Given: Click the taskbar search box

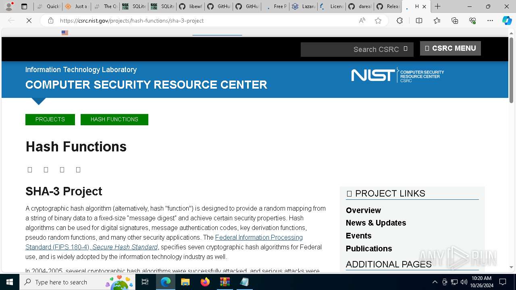Looking at the screenshot, I should 77,282.
